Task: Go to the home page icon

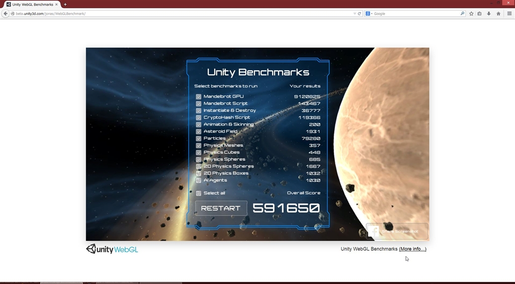Action: click(x=498, y=14)
